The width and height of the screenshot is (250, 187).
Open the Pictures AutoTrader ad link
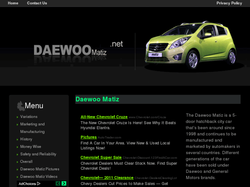coord(89,137)
